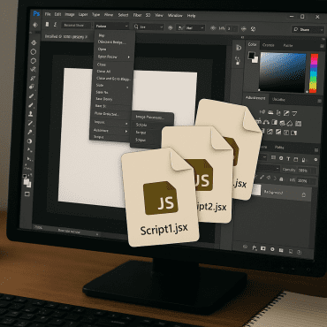Open the File menu
The image size is (327, 327).
(48, 14)
